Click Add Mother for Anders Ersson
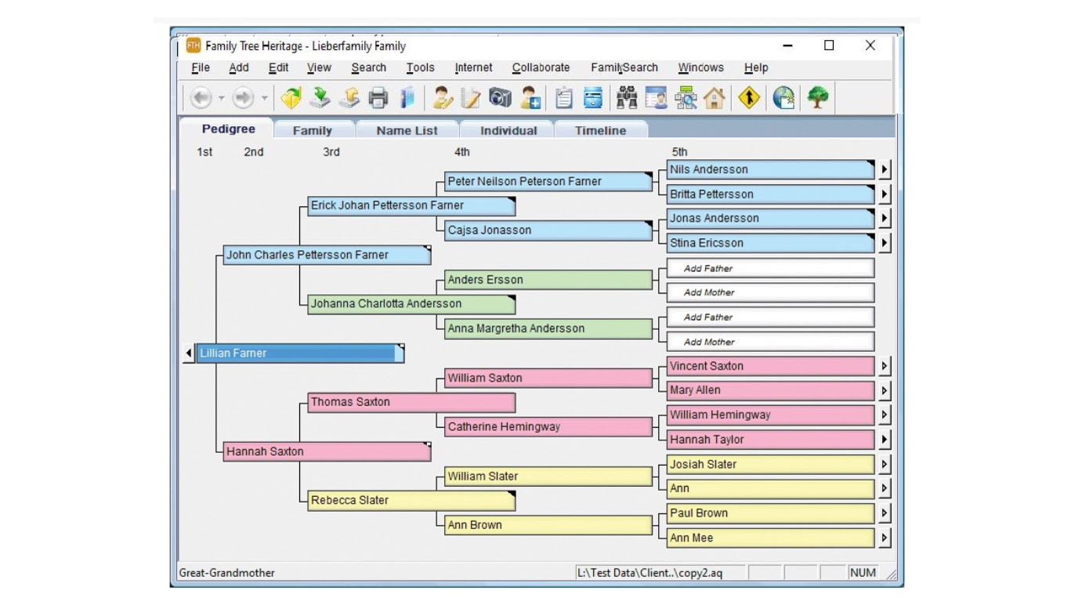The width and height of the screenshot is (1082, 609). pyautogui.click(x=770, y=292)
